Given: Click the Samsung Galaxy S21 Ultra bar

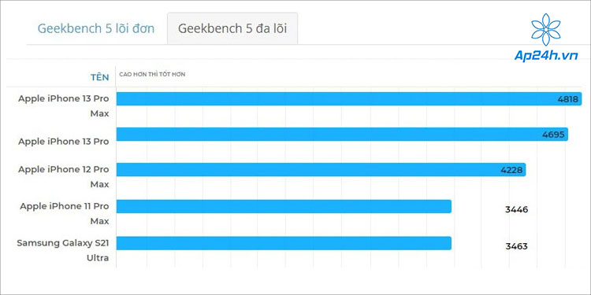Looking at the screenshot, I should (284, 243).
